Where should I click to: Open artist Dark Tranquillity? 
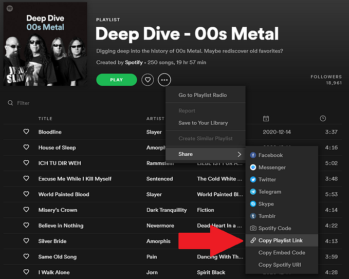coord(167,210)
